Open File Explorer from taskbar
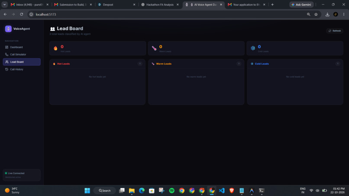 [x=132, y=191]
